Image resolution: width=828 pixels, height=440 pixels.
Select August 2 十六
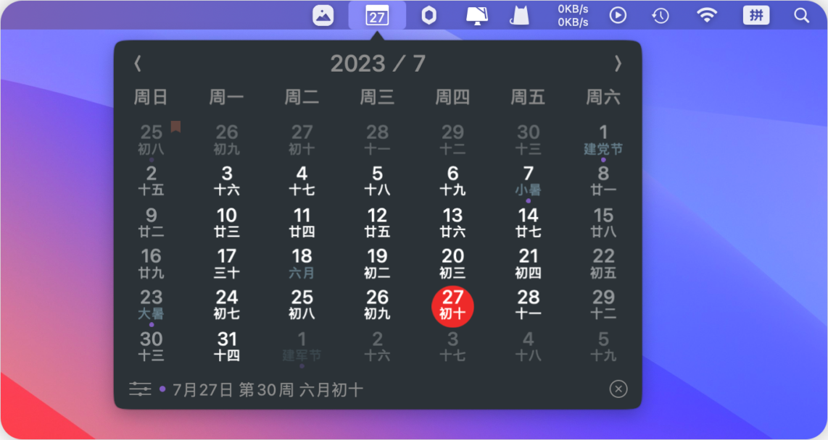pos(378,347)
